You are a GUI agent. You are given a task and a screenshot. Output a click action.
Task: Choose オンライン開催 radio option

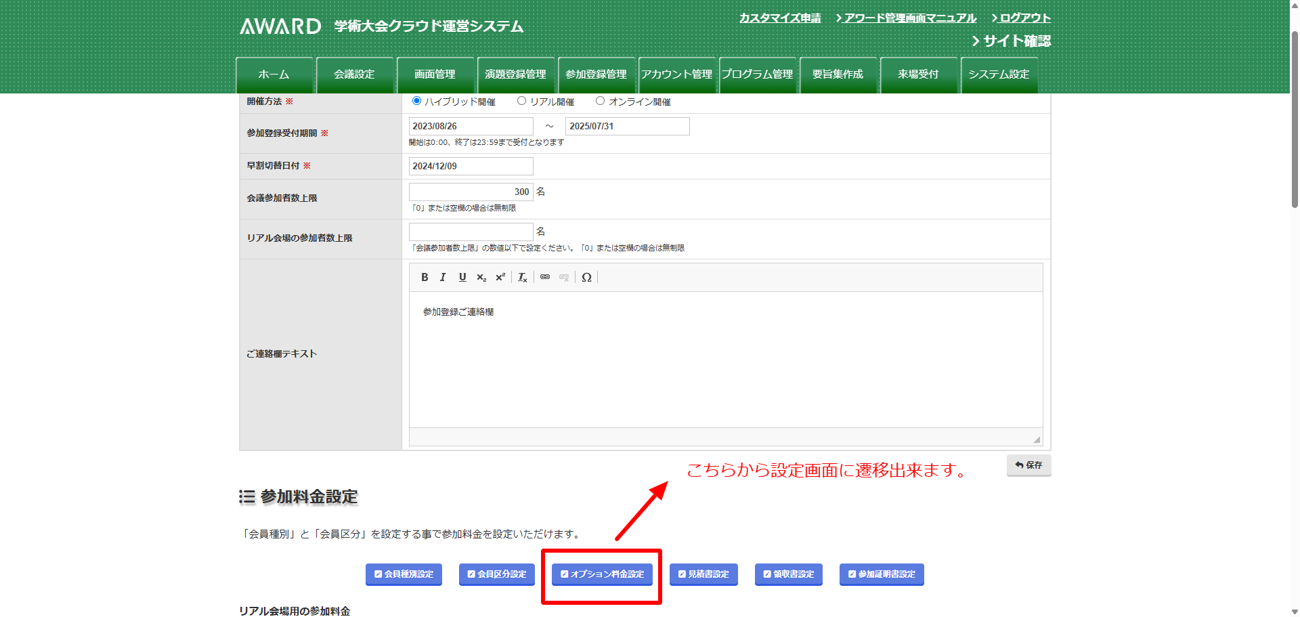[x=600, y=101]
